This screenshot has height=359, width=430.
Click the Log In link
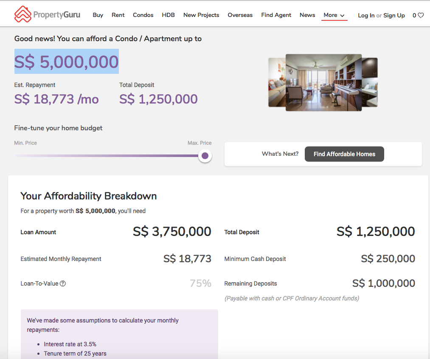point(366,15)
